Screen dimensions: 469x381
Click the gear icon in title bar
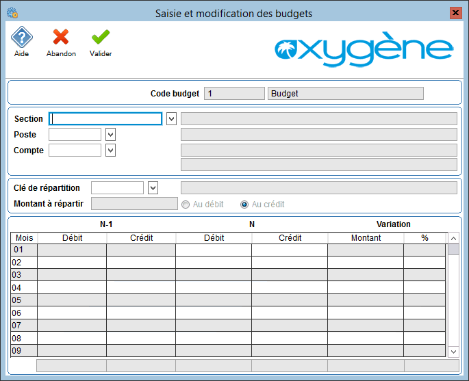(x=12, y=13)
